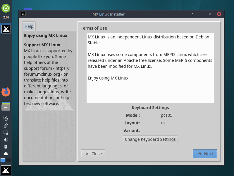The height and width of the screenshot is (176, 234).
Task: Adjust sound using the speaker icon
Action: pos(6,139)
